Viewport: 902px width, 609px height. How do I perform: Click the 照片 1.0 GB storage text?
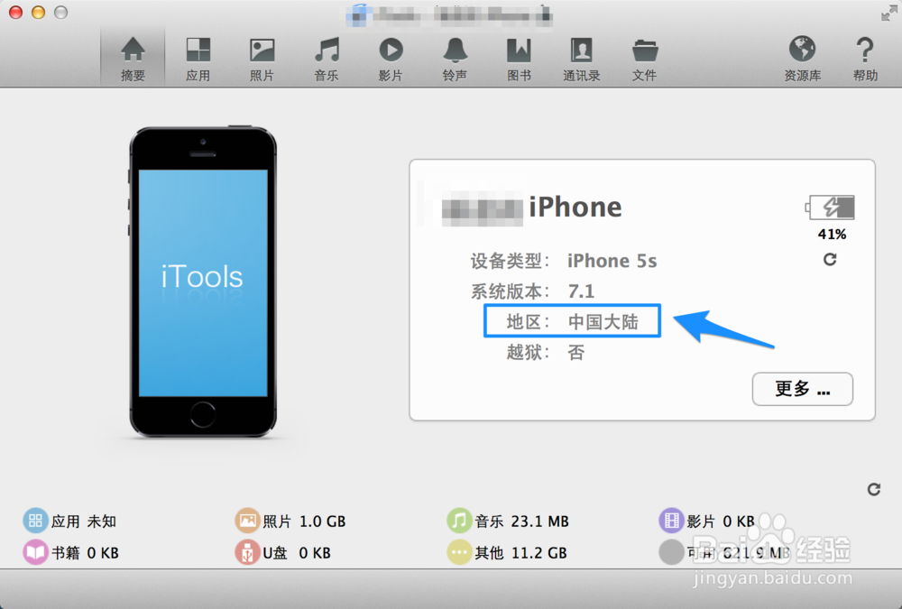(304, 521)
